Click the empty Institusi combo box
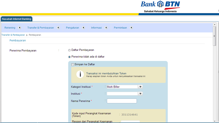 click(122, 94)
